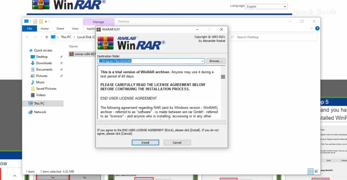This screenshot has height=180, width=347.
Task: Click the Pictures icon in sidebar
Action: pos(33,76)
